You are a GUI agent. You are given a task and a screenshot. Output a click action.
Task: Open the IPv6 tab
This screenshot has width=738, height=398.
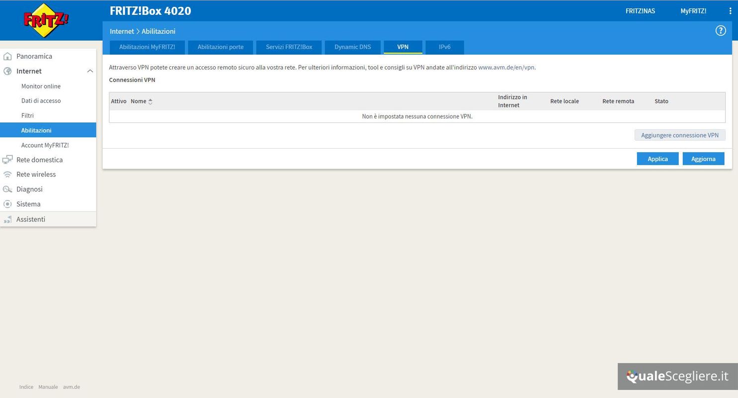pyautogui.click(x=444, y=47)
